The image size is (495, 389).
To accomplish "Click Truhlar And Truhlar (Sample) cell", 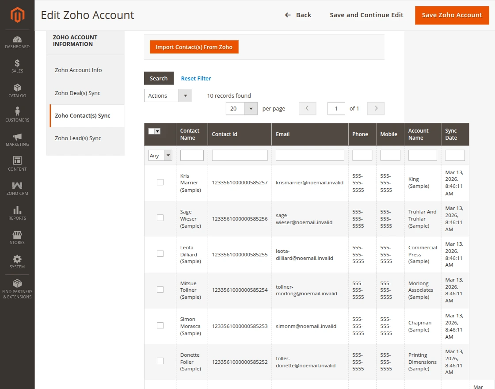I will pos(422,218).
